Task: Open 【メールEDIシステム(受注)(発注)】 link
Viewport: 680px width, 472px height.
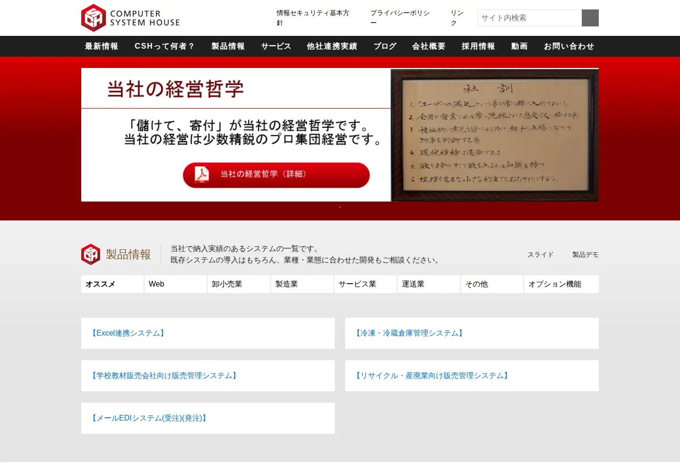Action: (x=149, y=418)
